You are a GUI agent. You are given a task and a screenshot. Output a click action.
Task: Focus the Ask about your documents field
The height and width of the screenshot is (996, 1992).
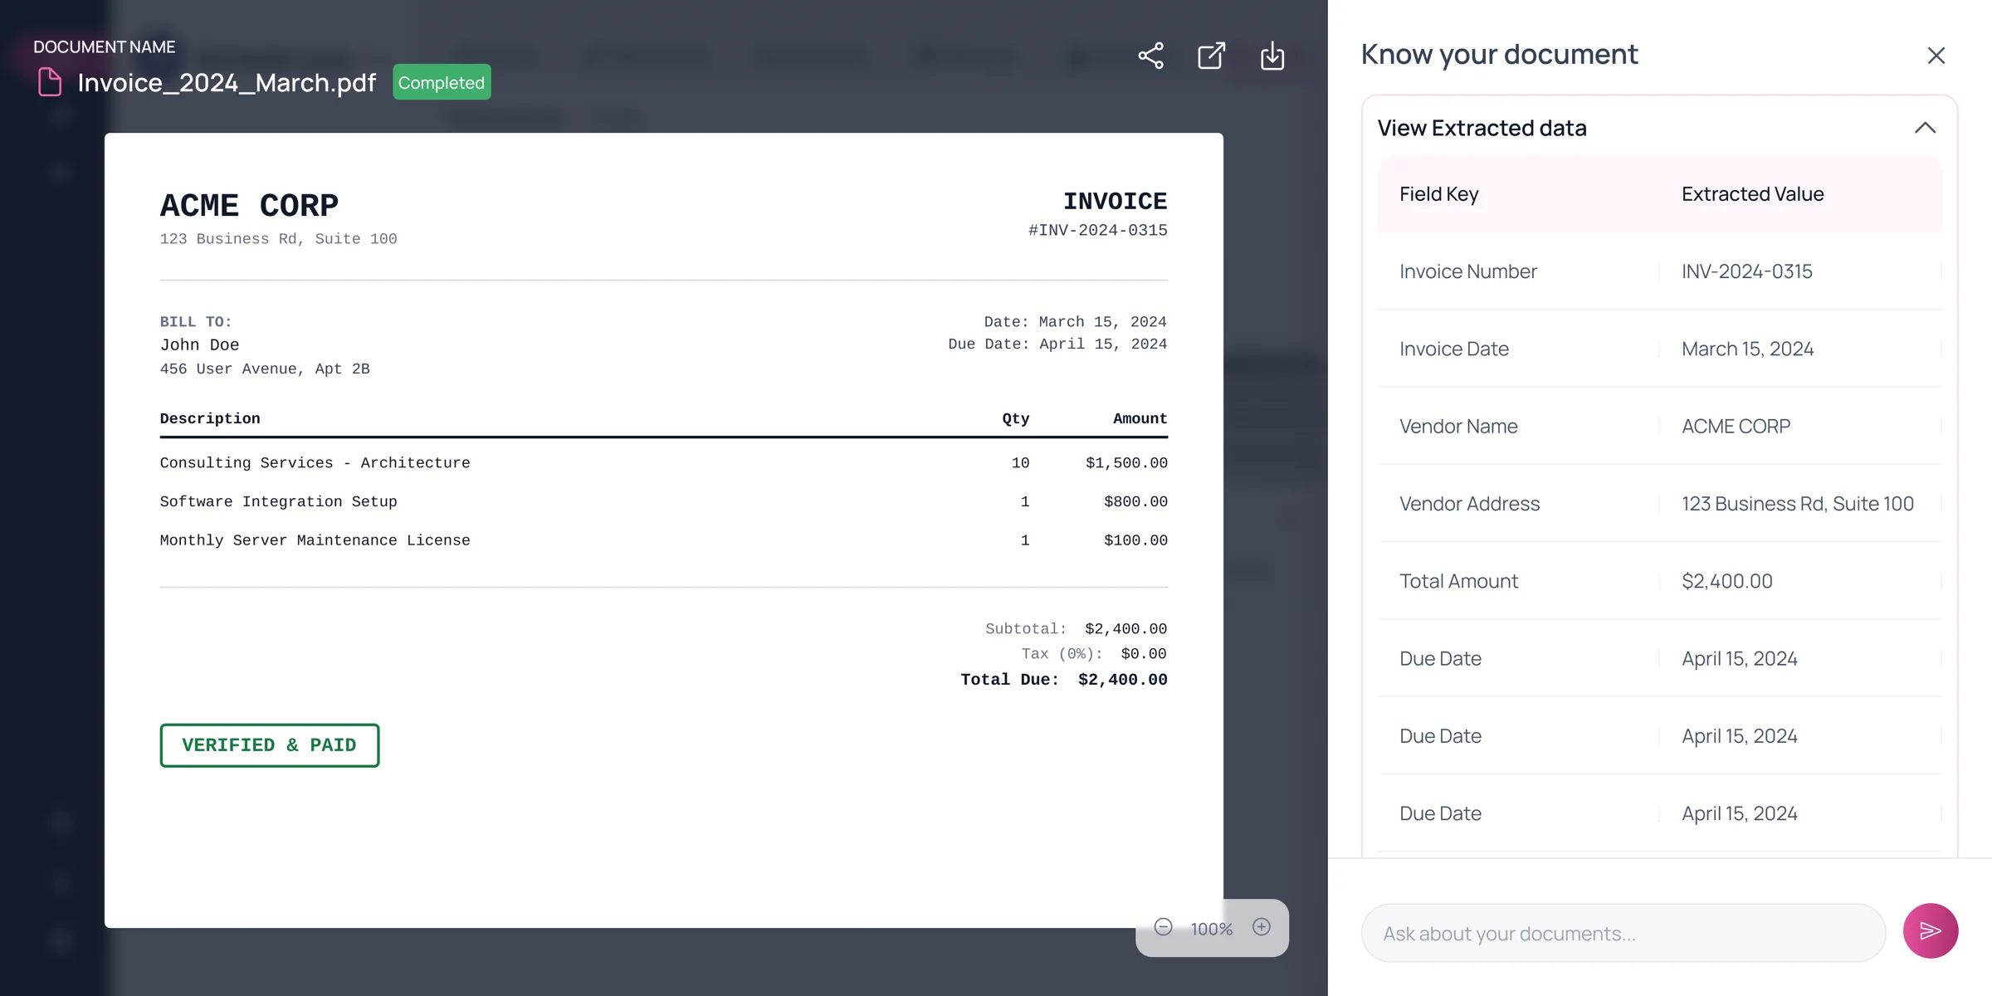[1623, 933]
